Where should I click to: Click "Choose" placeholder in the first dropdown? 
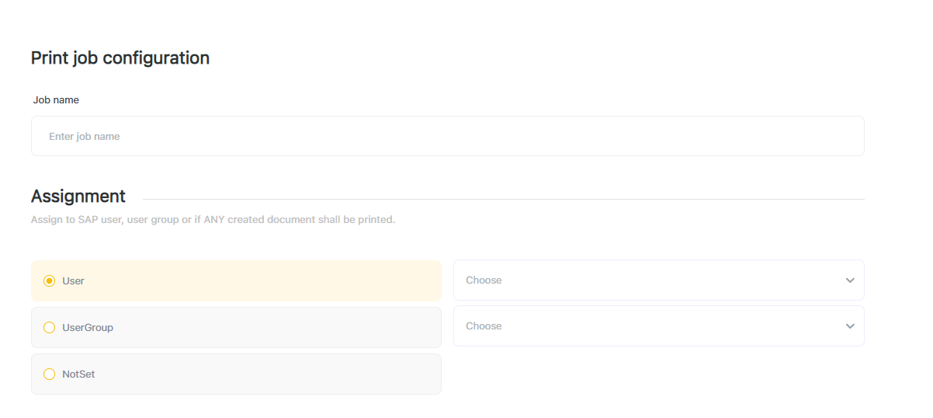tap(484, 280)
